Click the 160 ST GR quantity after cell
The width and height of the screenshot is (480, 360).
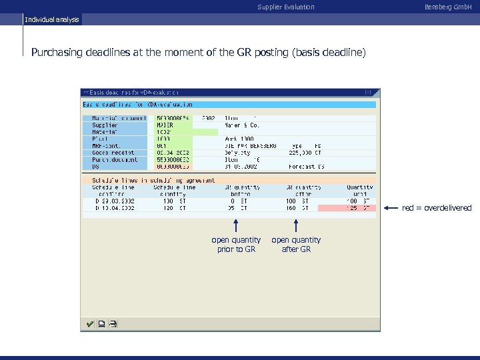297,208
